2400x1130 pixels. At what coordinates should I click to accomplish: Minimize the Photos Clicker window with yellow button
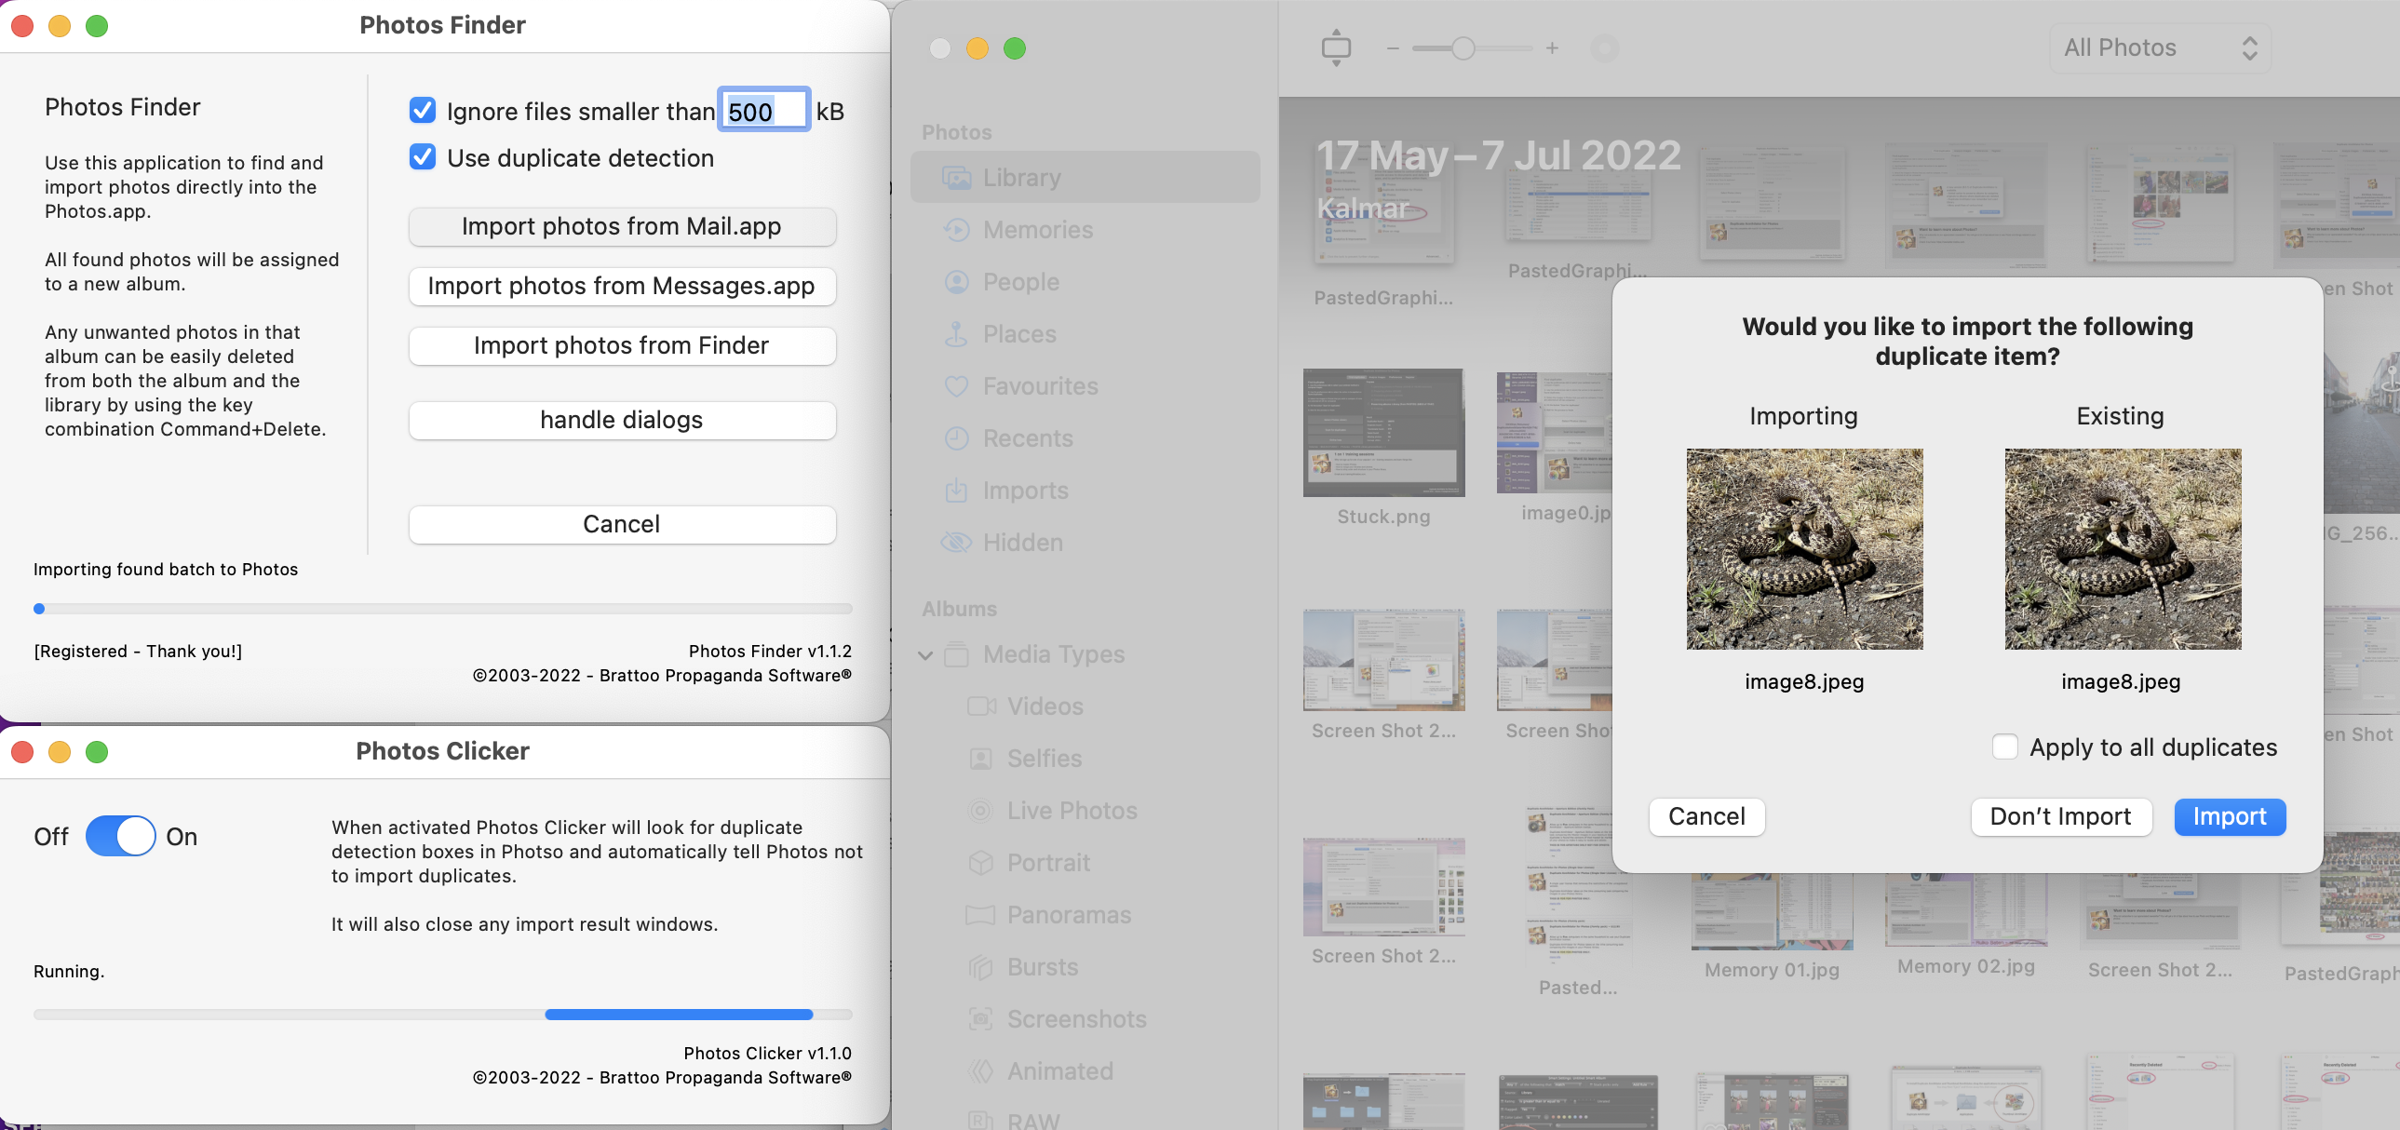60,752
